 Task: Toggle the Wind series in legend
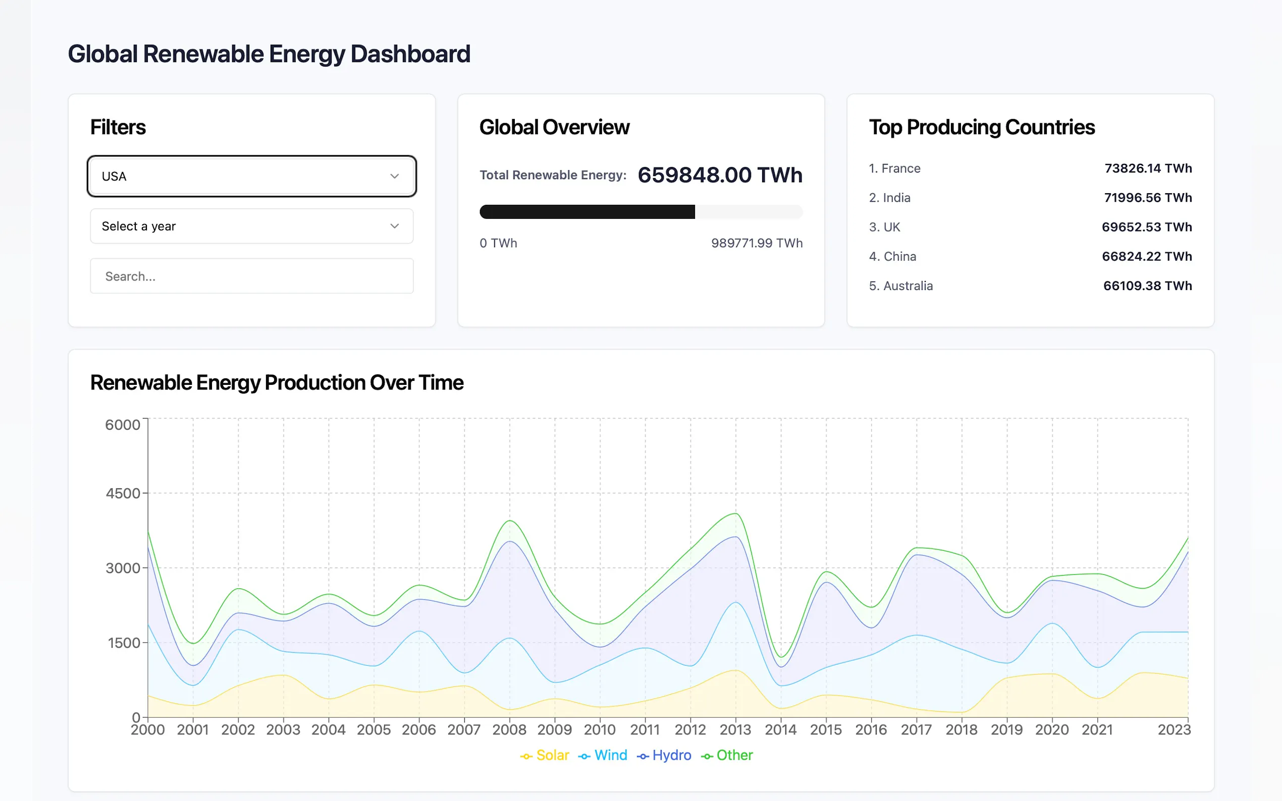(610, 756)
